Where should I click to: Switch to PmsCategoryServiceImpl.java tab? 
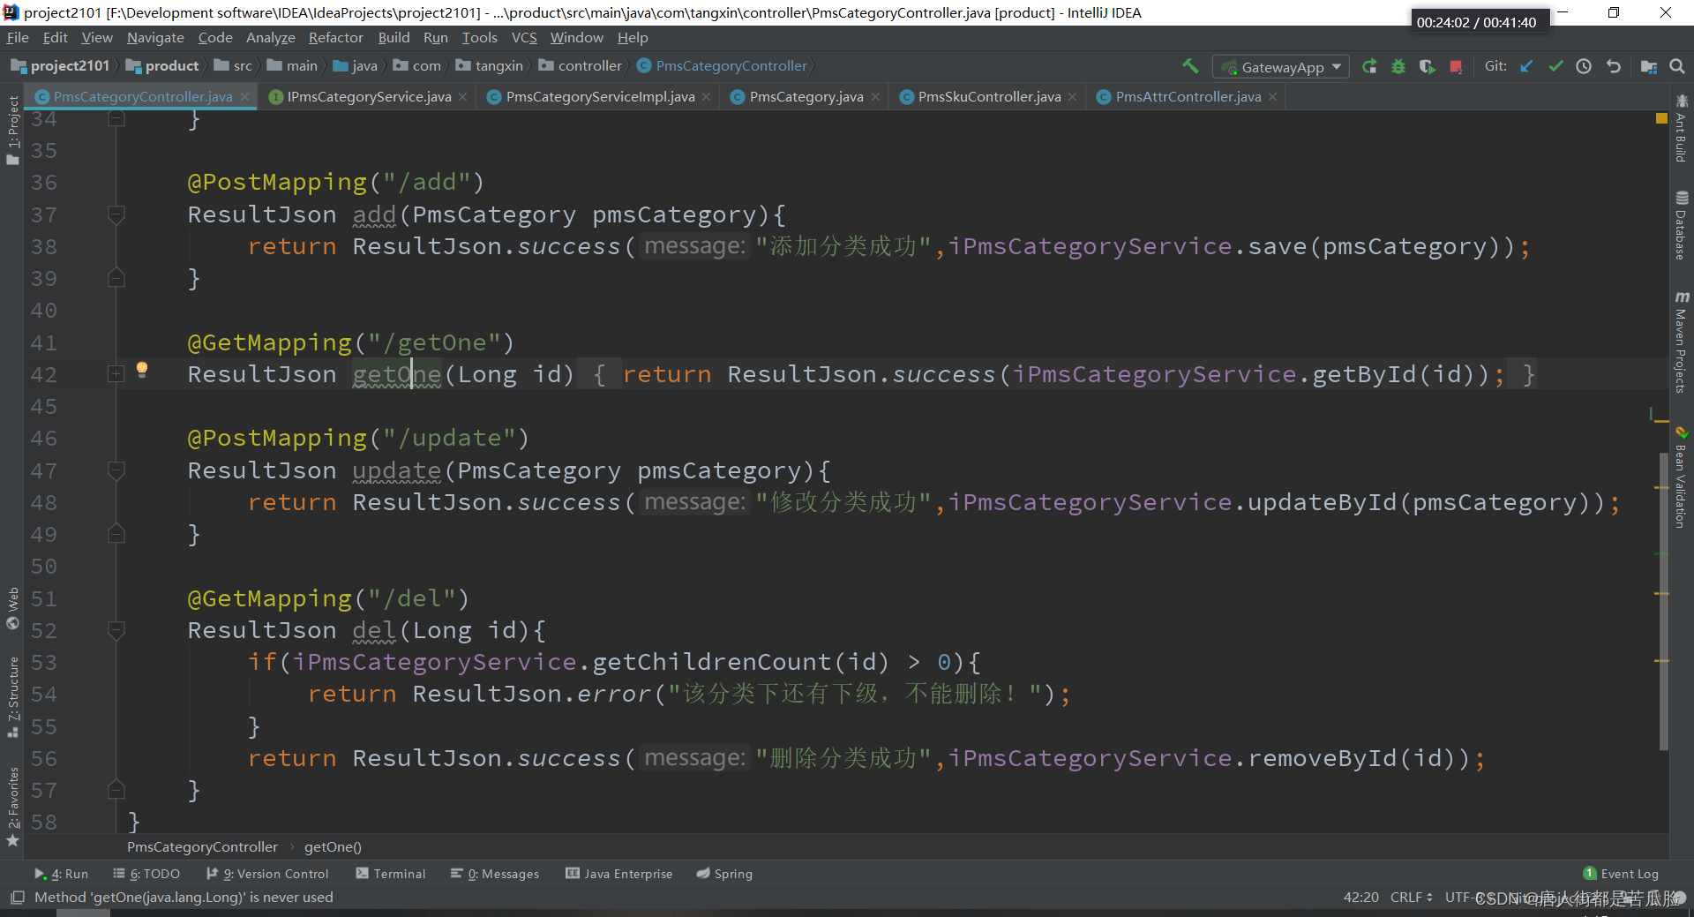(600, 97)
